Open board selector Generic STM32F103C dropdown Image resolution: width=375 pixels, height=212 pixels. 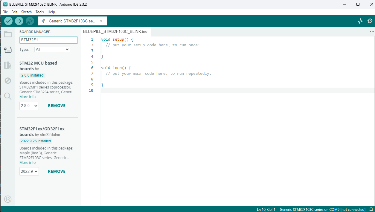pyautogui.click(x=72, y=21)
